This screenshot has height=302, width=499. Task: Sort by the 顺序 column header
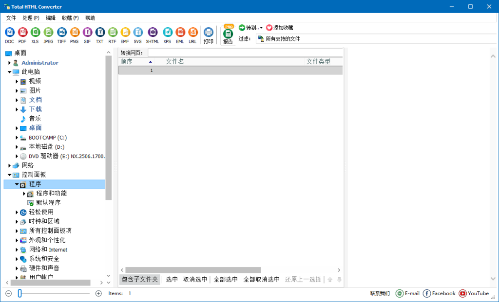[136, 62]
